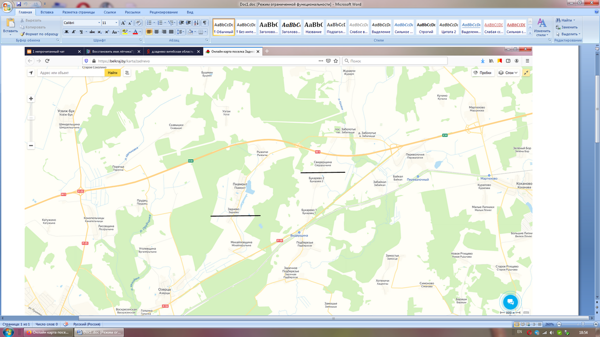
Task: Toggle subscript formatting
Action: point(100,31)
